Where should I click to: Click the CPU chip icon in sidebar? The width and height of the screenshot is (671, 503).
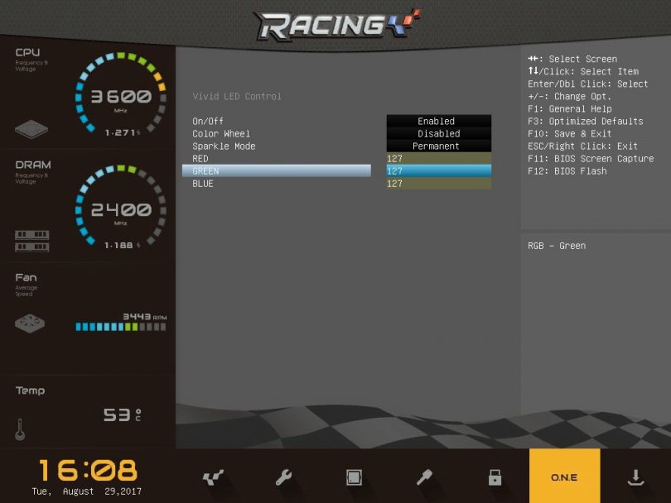point(31,130)
